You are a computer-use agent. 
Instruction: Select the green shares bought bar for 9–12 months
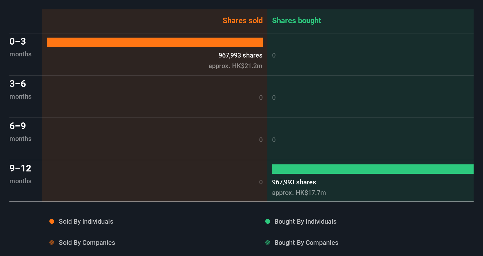point(373,169)
